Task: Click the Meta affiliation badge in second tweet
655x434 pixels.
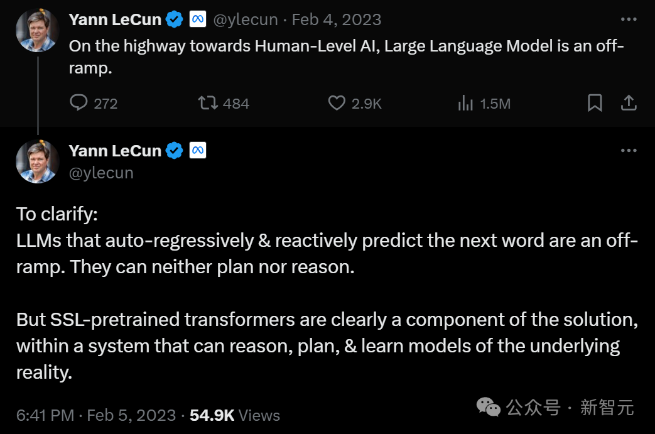Action: click(x=198, y=151)
